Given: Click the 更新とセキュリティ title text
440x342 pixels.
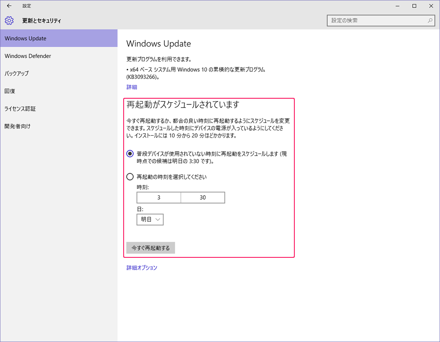Looking at the screenshot, I should (x=41, y=21).
